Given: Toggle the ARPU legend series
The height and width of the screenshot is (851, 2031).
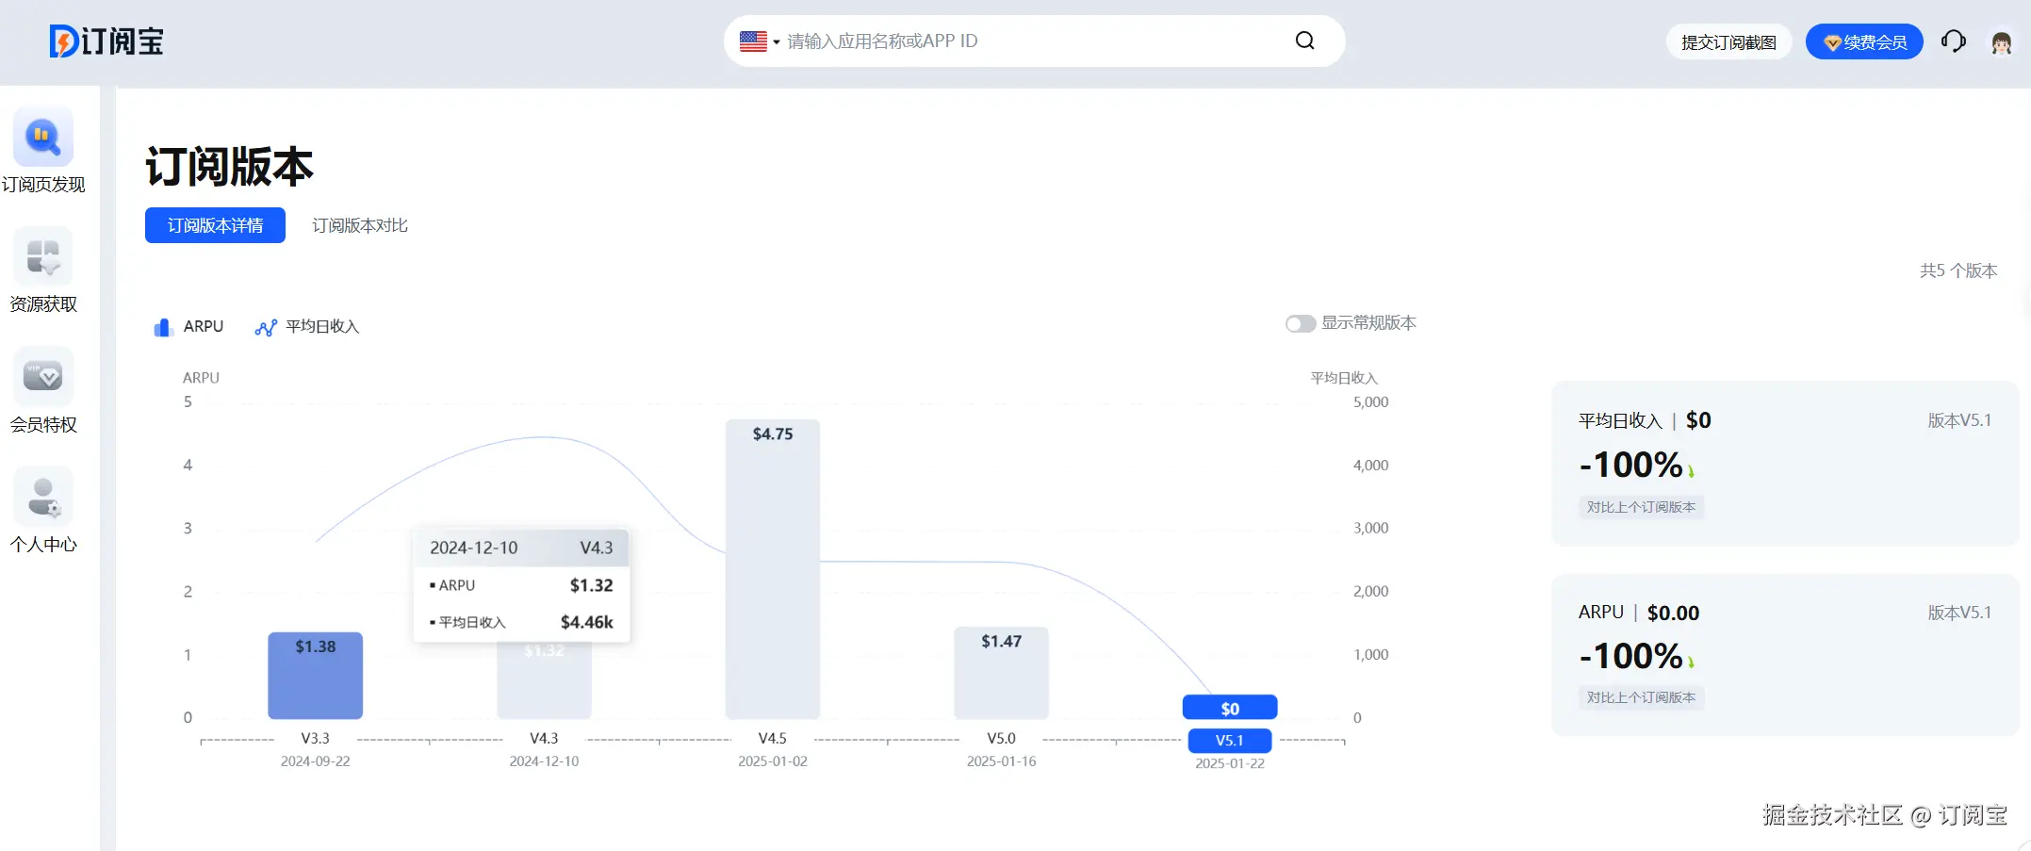Looking at the screenshot, I should coord(189,327).
